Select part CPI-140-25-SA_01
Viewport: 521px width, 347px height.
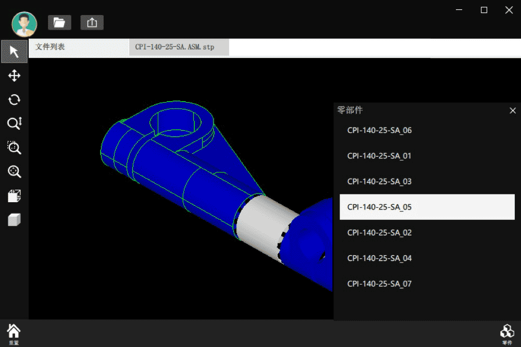point(427,156)
